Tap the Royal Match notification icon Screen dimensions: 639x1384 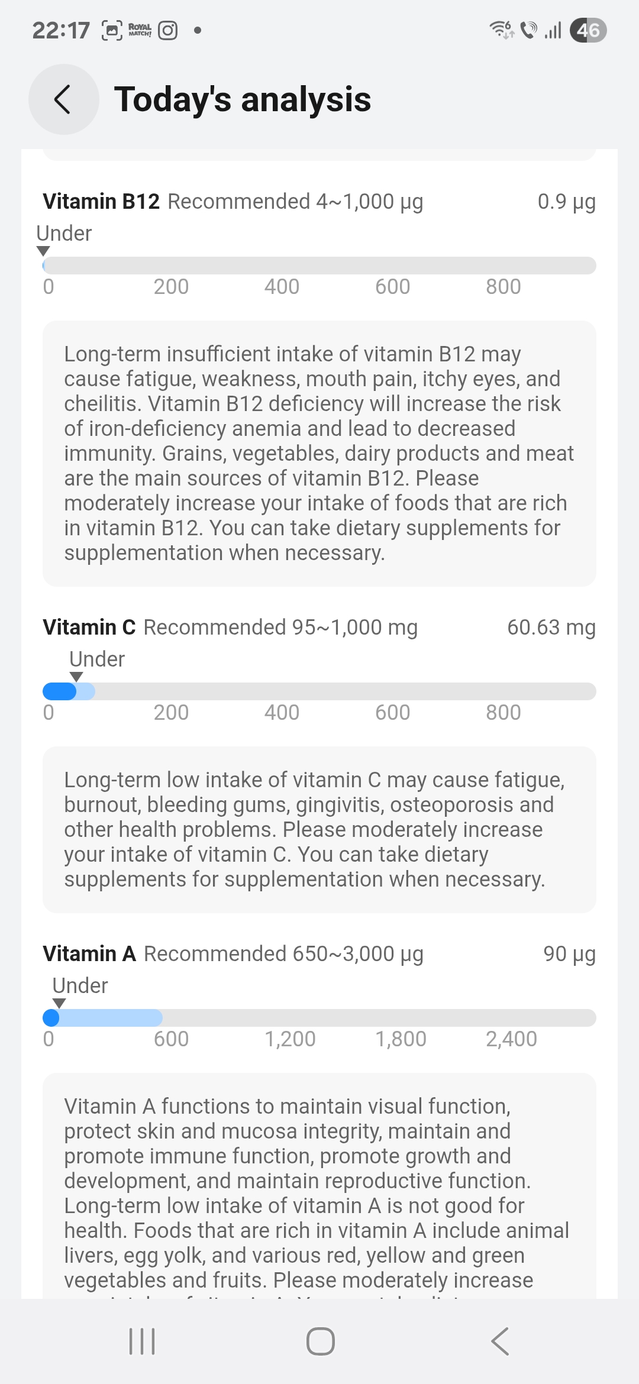140,30
